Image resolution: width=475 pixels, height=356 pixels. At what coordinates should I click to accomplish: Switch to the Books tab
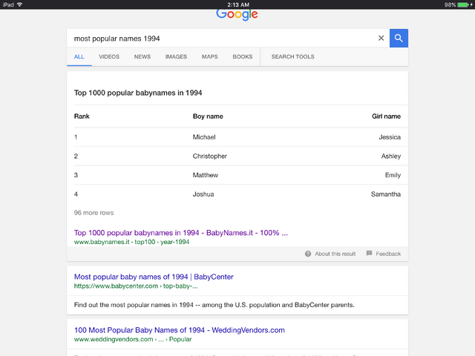pos(243,56)
